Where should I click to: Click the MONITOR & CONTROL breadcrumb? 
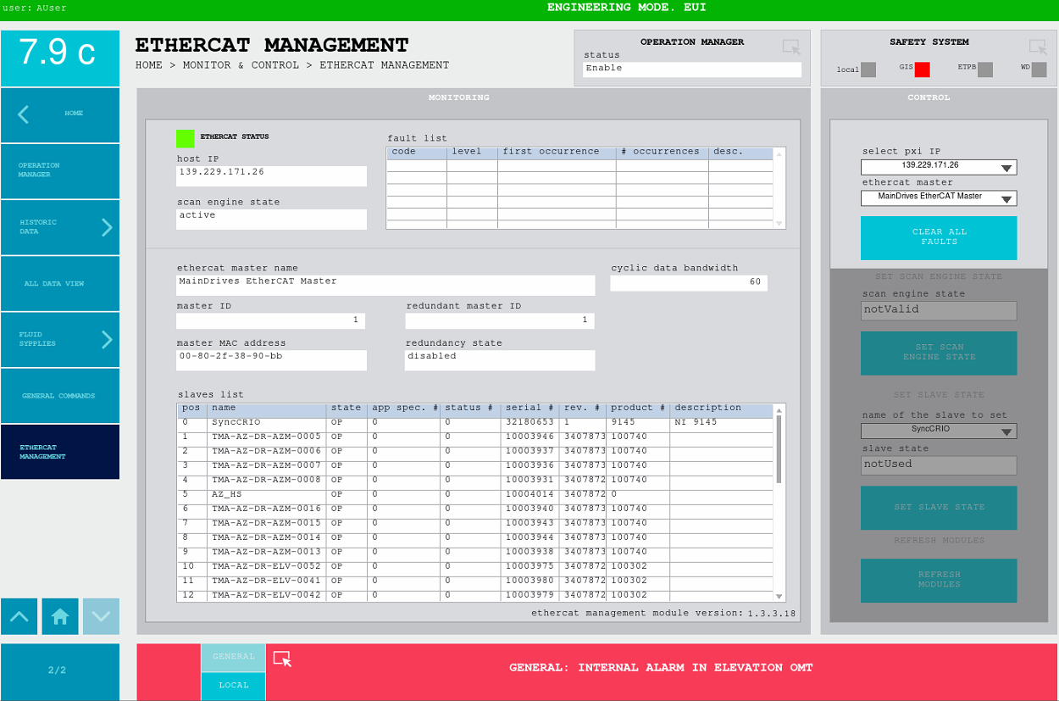(x=241, y=65)
